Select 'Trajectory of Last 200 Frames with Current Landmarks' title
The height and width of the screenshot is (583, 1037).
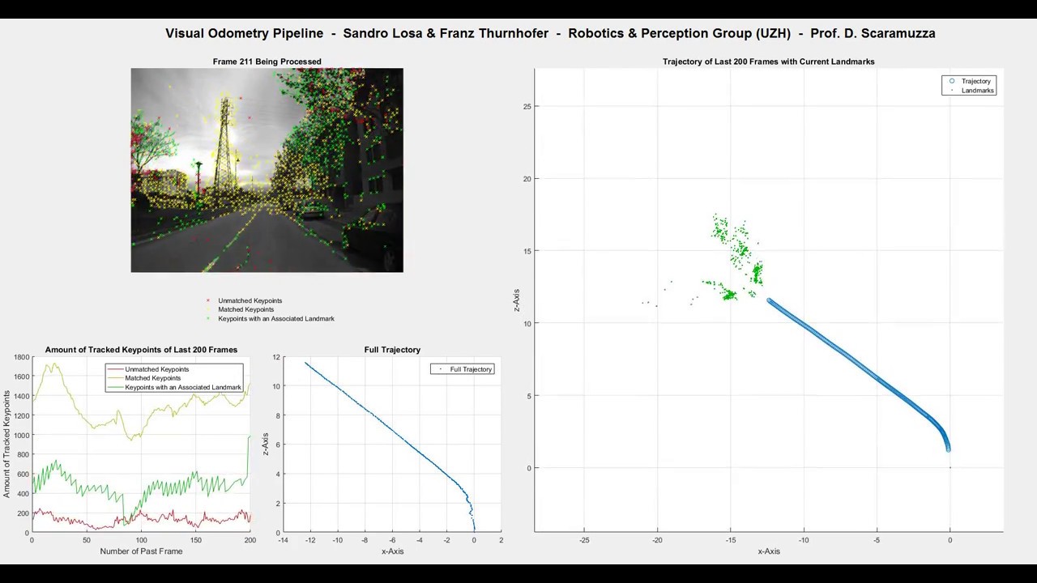coord(768,62)
